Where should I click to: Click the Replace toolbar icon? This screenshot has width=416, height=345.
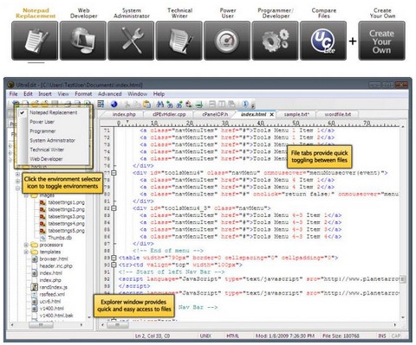coord(189,104)
